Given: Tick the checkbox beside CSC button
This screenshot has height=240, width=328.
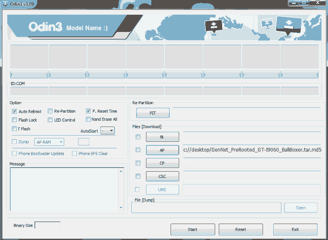Looking at the screenshot, I should 138,176.
